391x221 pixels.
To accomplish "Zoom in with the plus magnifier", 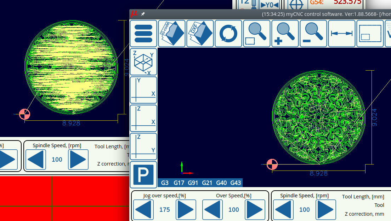I will [285, 34].
